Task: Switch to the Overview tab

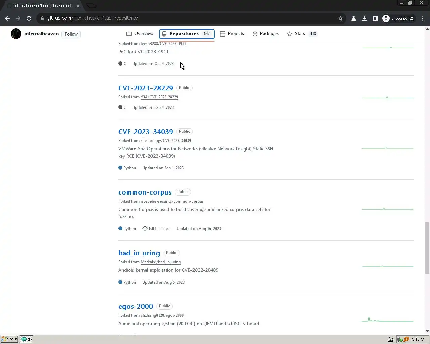Action: 140,34
